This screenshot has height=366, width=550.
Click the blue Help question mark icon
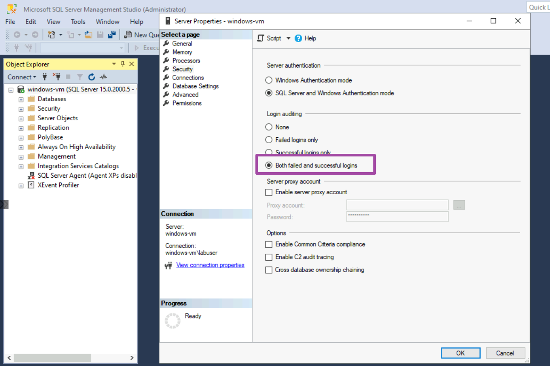point(298,38)
